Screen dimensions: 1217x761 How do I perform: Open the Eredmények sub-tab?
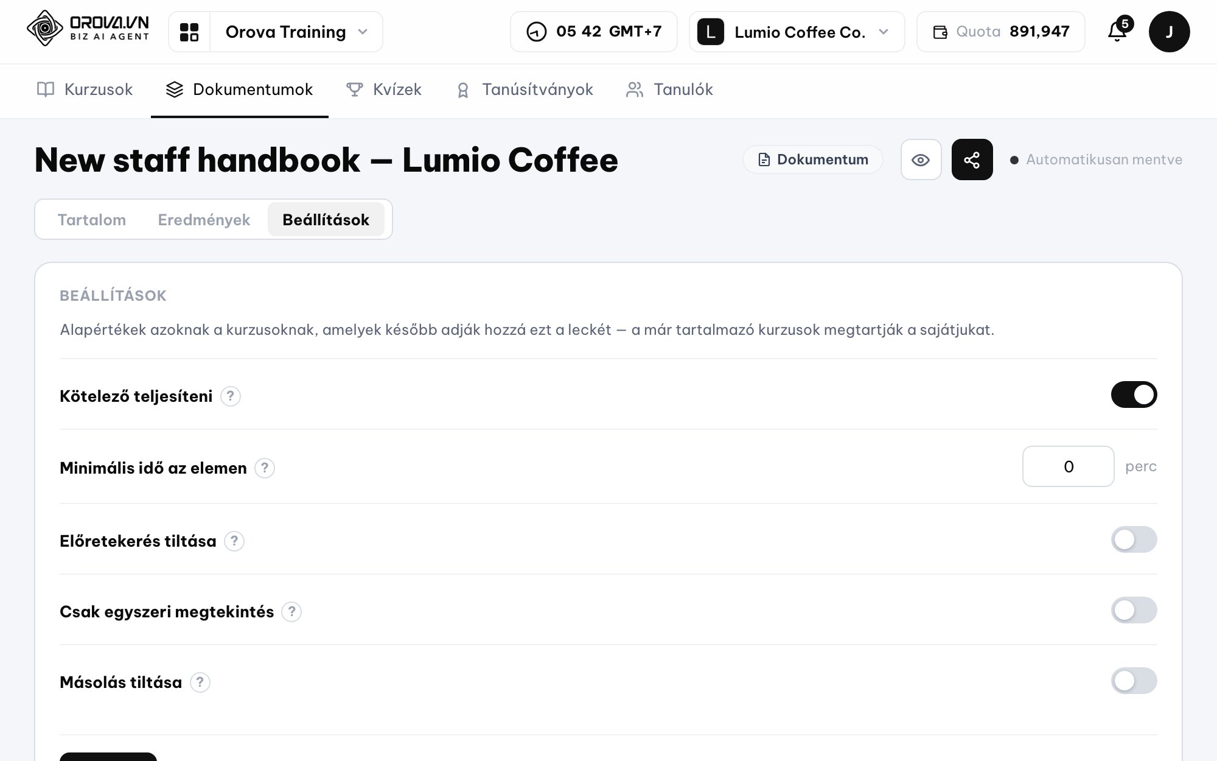coord(204,220)
